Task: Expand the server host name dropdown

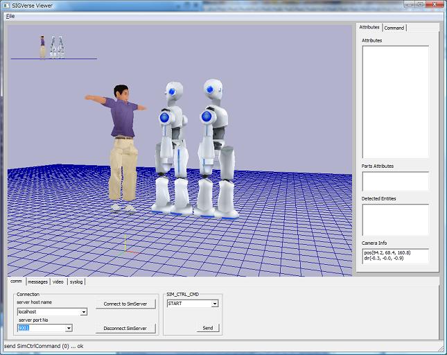Action: point(84,312)
